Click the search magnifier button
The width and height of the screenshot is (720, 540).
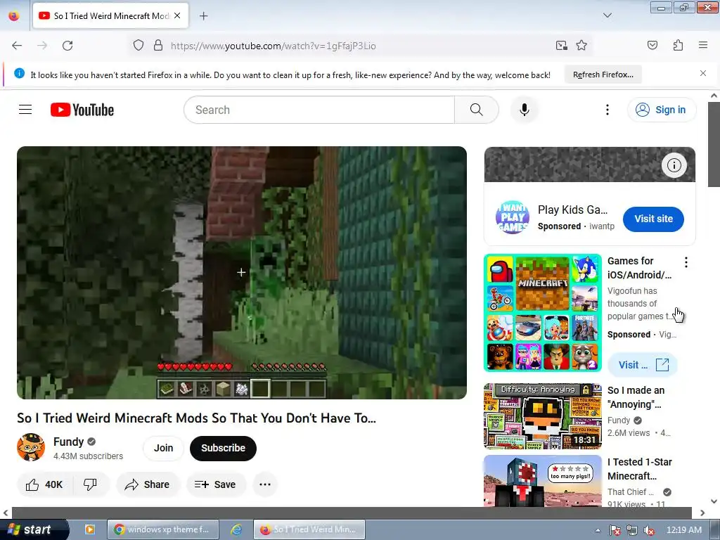click(x=476, y=110)
